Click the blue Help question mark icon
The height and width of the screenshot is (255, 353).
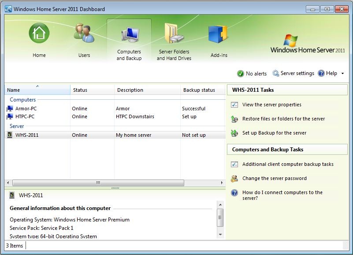tap(321, 73)
